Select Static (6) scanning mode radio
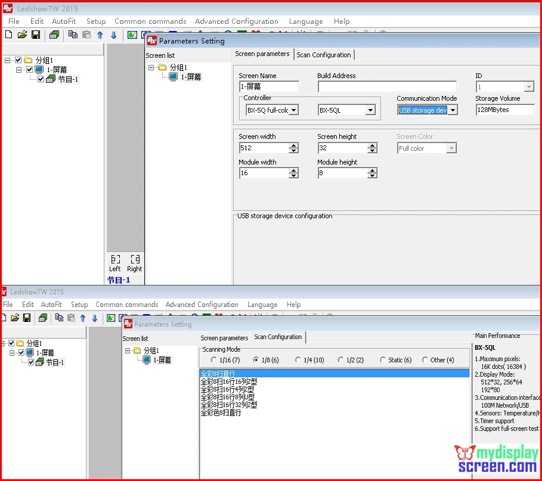 tap(383, 360)
